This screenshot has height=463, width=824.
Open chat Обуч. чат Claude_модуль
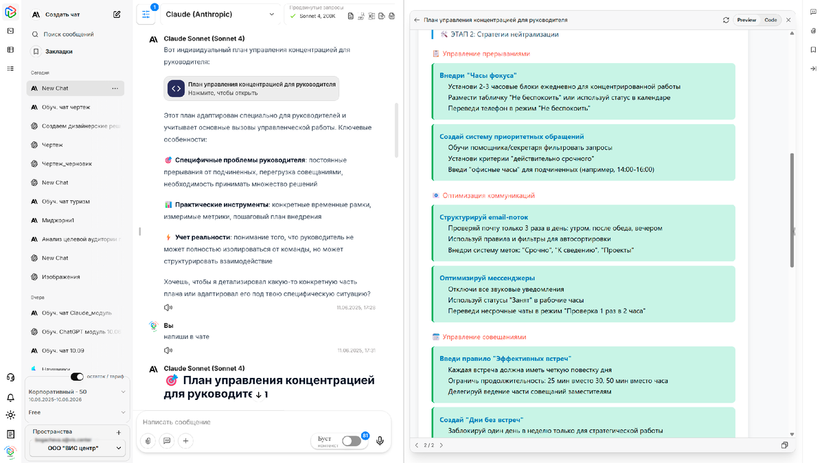[76, 313]
